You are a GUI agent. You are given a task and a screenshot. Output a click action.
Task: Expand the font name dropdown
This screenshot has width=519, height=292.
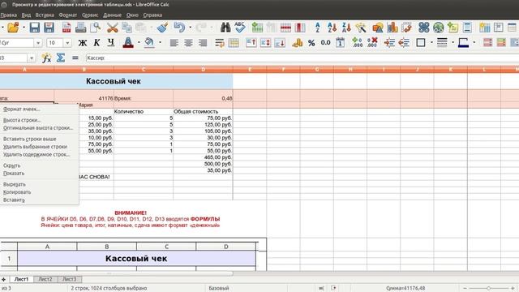coord(38,43)
